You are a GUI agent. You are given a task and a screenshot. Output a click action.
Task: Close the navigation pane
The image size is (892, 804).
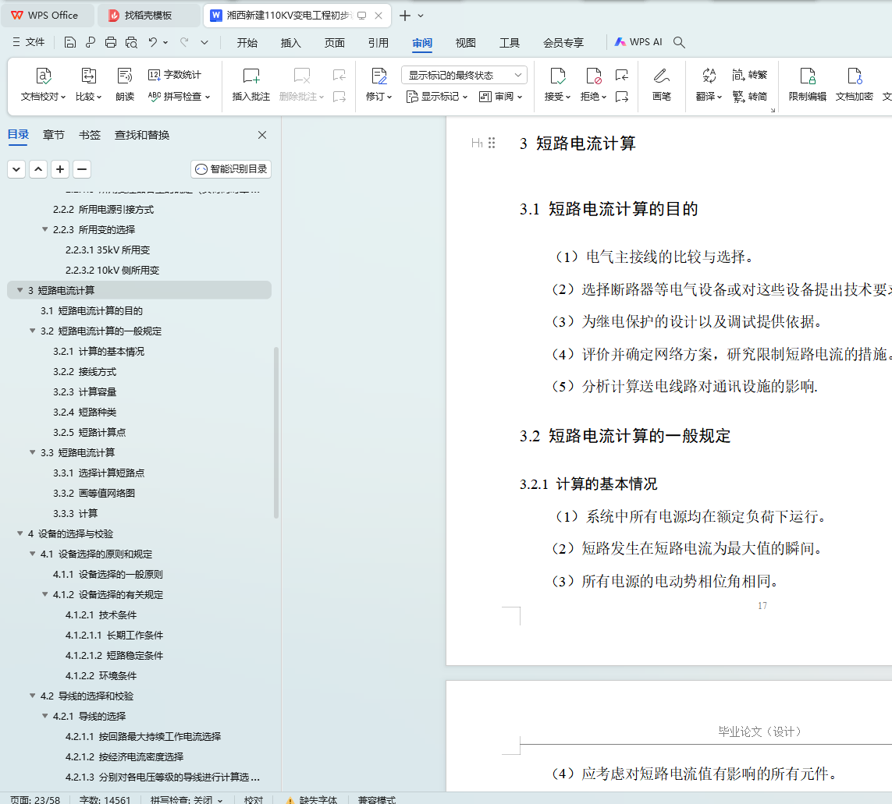point(262,135)
